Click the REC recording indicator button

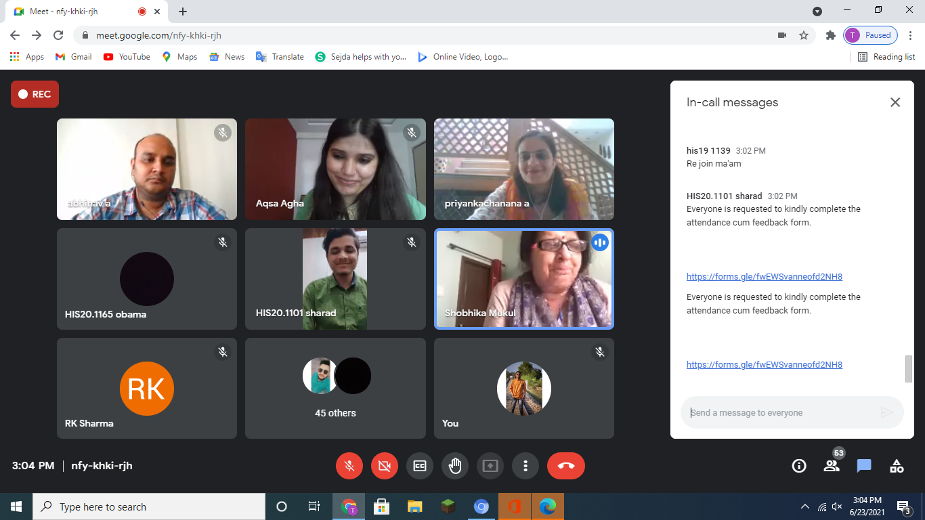click(x=35, y=94)
